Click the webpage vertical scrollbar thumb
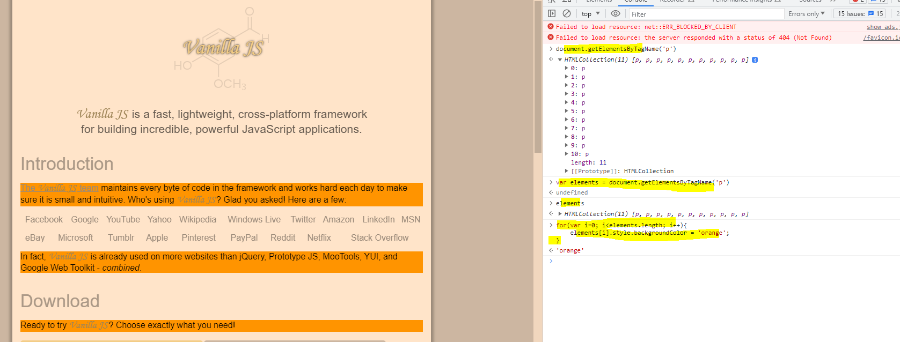 tap(538, 76)
